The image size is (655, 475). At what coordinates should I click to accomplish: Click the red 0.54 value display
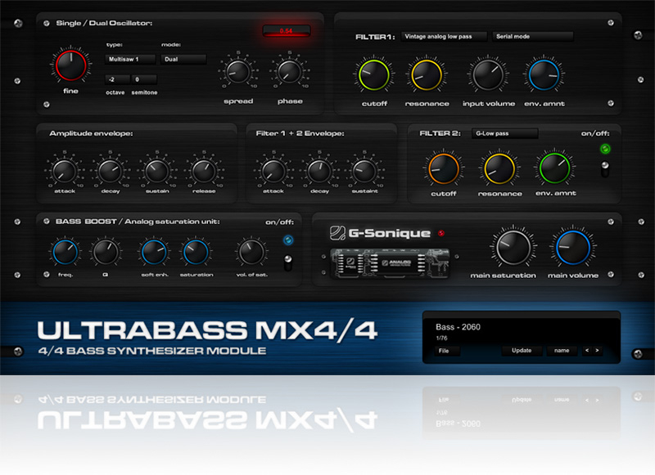click(287, 31)
